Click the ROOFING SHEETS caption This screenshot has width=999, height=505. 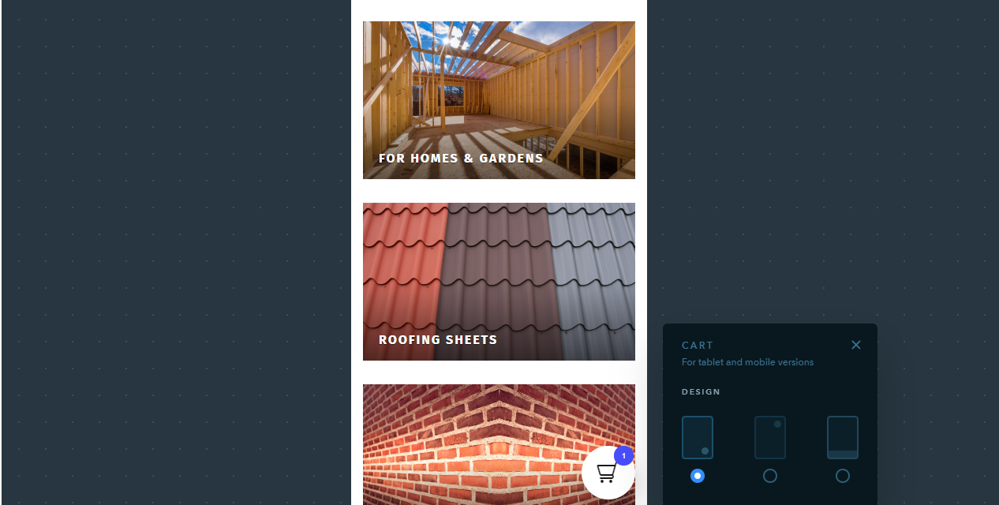point(438,340)
